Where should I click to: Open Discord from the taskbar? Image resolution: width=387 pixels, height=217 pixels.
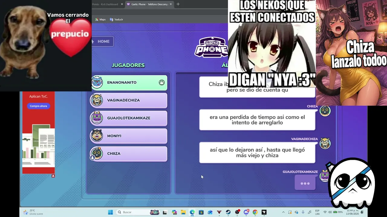click(246, 212)
